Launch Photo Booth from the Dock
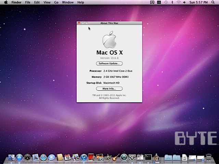This screenshot has height=164, width=219. coord(92,158)
